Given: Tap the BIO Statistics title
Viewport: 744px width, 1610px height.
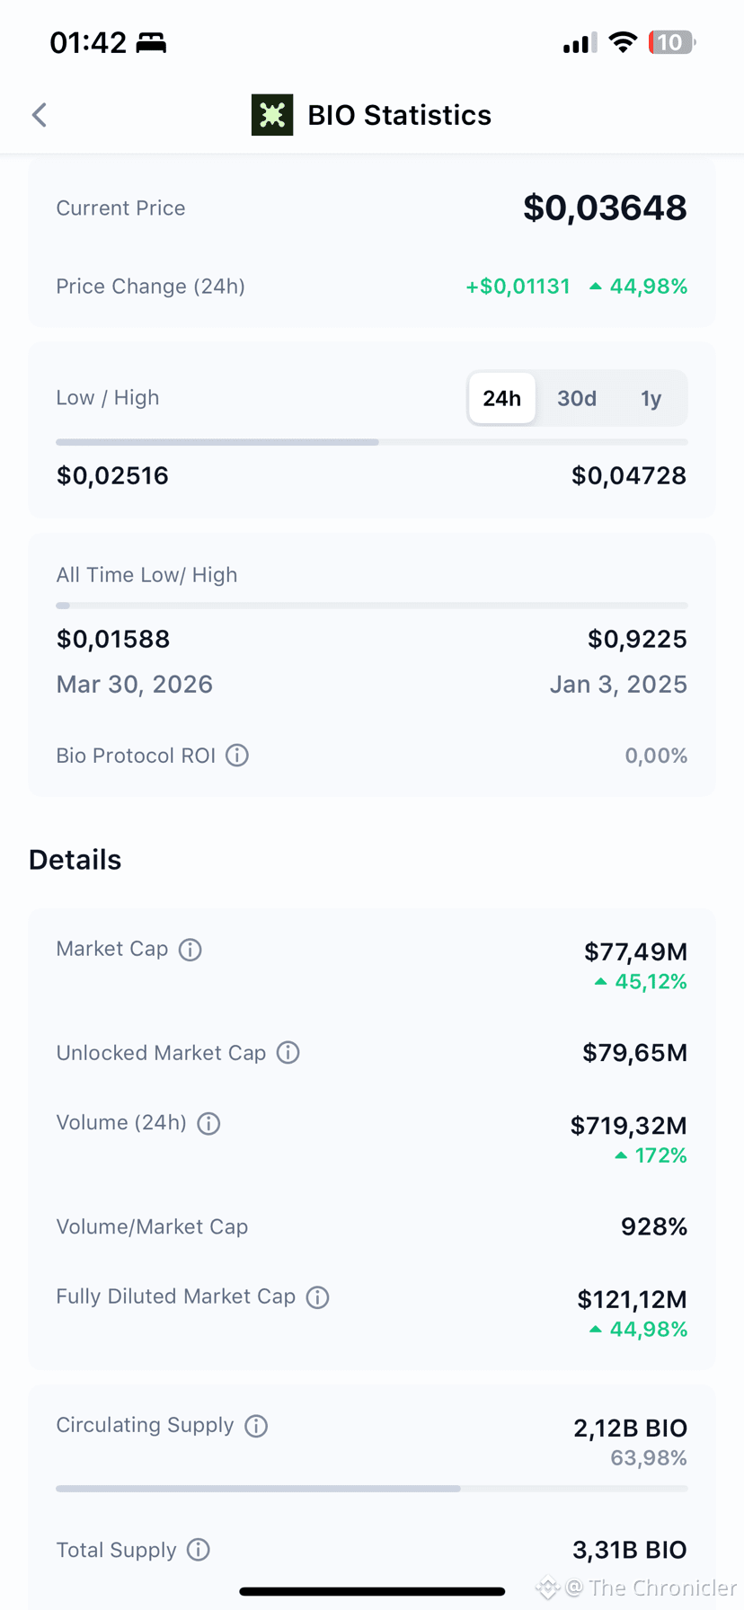Looking at the screenshot, I should [x=399, y=115].
